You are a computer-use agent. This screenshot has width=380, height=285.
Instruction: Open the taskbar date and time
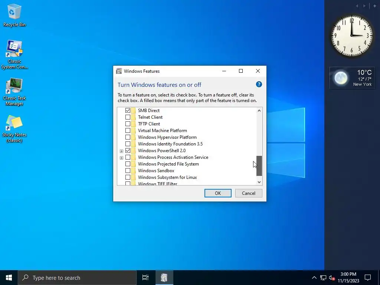pyautogui.click(x=348, y=278)
